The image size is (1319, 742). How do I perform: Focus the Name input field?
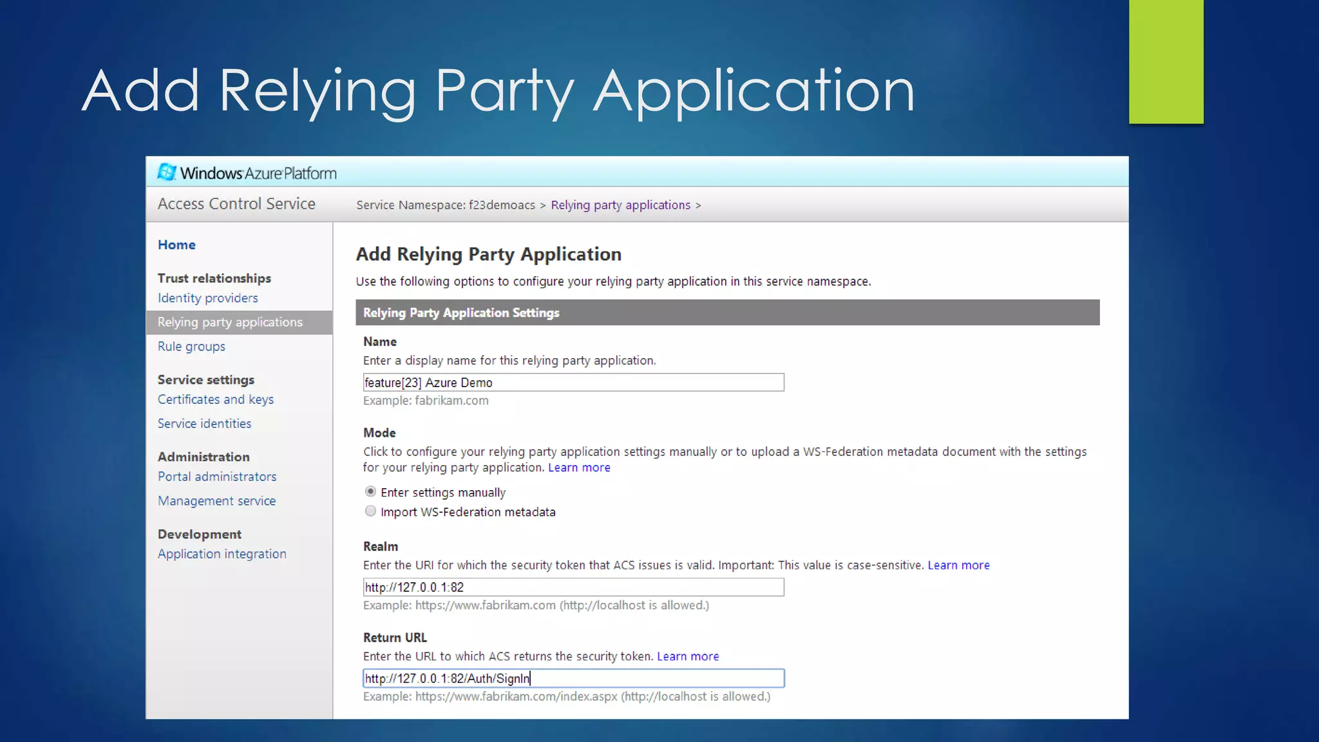pyautogui.click(x=573, y=383)
